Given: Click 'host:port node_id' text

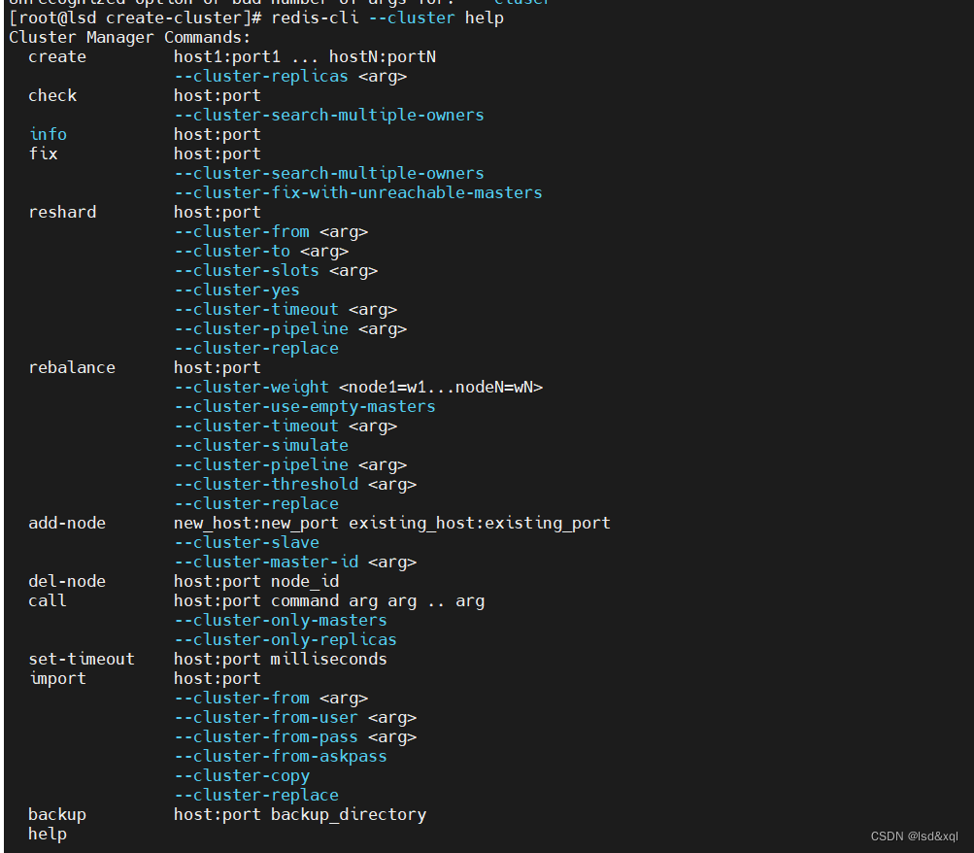Looking at the screenshot, I should tap(256, 582).
